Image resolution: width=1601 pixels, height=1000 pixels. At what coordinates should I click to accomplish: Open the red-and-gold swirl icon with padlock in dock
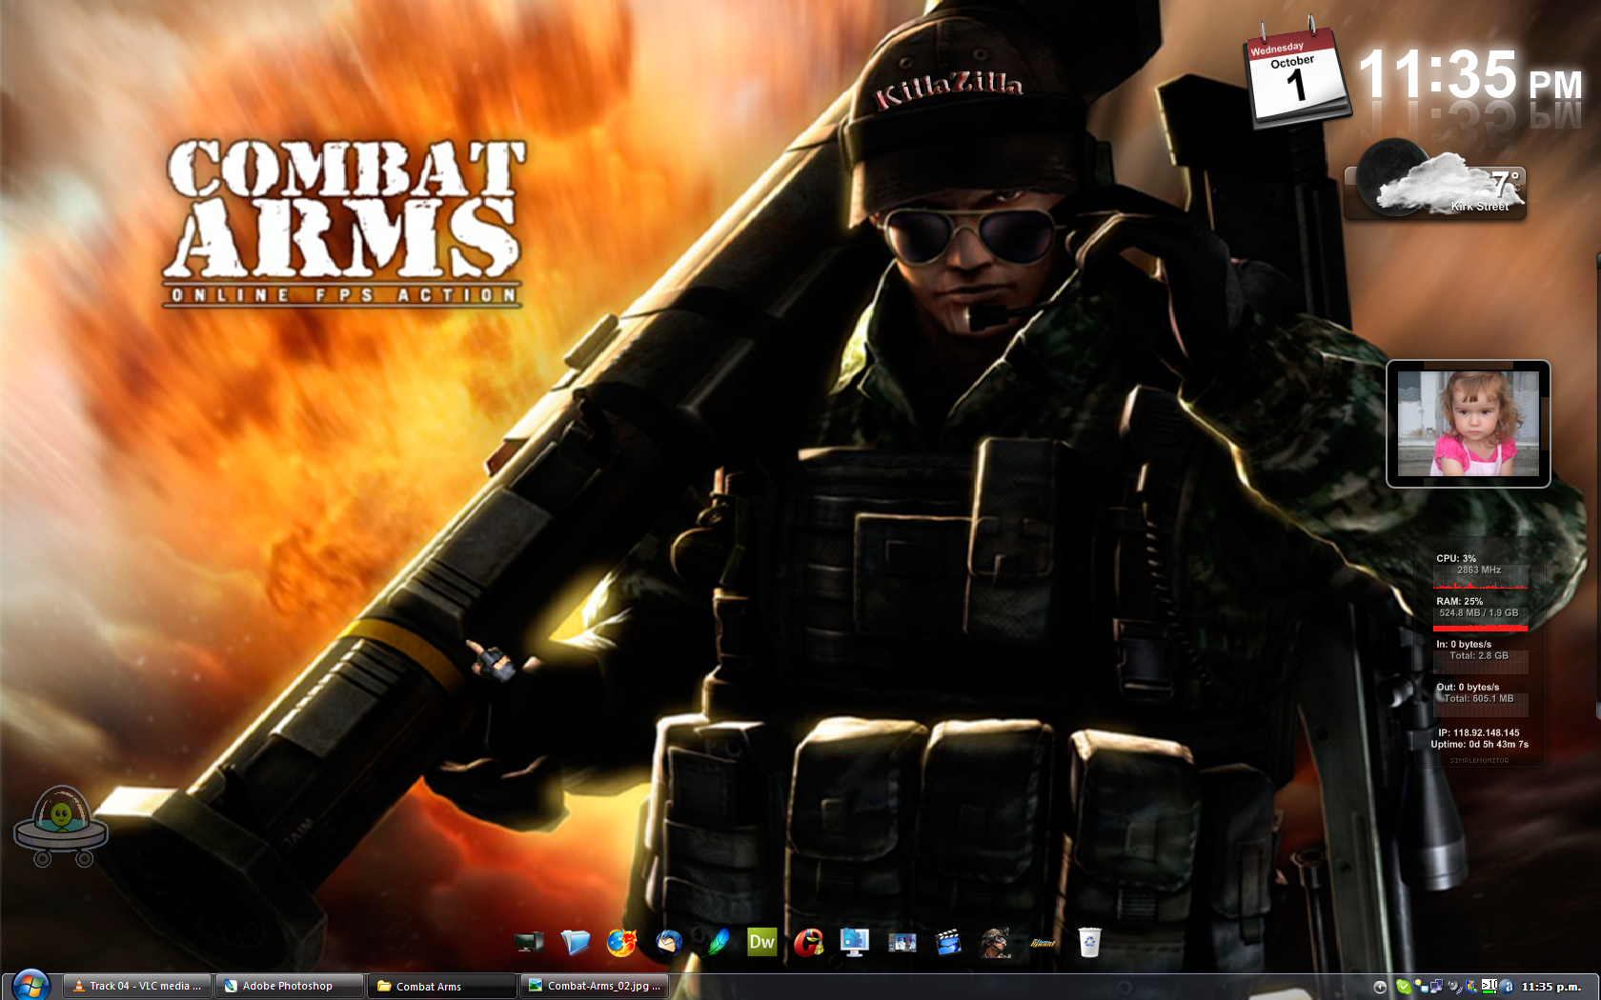pos(808,942)
